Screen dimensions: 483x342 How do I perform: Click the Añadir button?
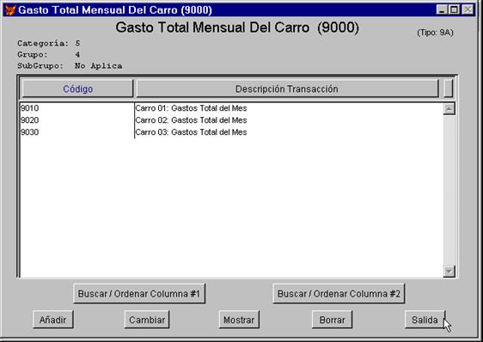coord(53,320)
